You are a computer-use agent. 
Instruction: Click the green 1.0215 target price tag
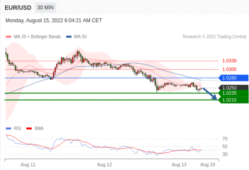tap(234, 100)
